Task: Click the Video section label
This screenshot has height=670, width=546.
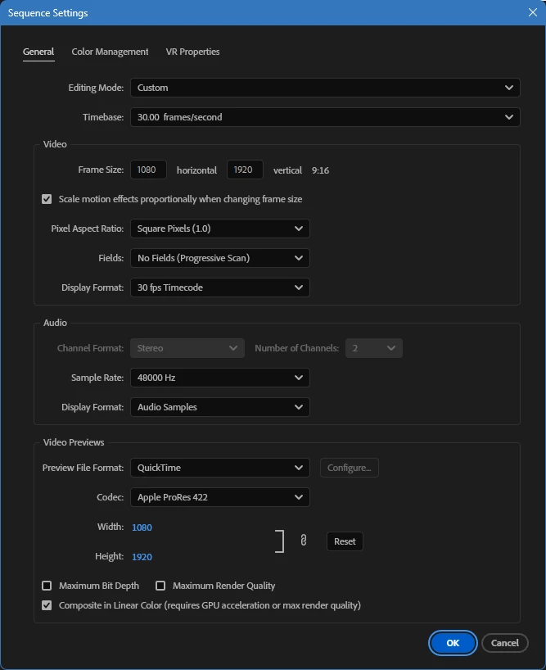Action: tap(55, 144)
